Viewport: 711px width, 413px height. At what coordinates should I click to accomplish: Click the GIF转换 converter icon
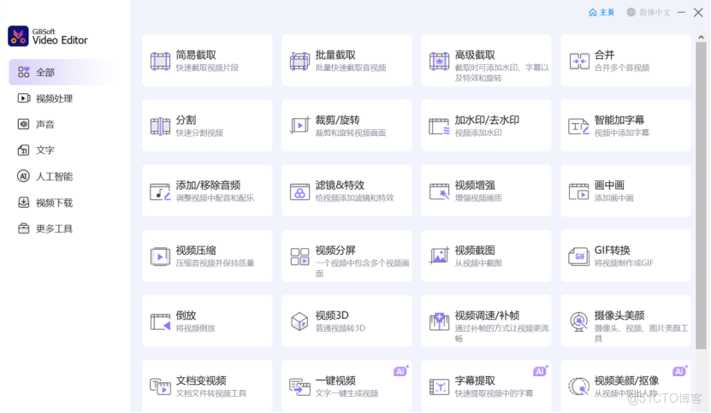click(x=579, y=257)
